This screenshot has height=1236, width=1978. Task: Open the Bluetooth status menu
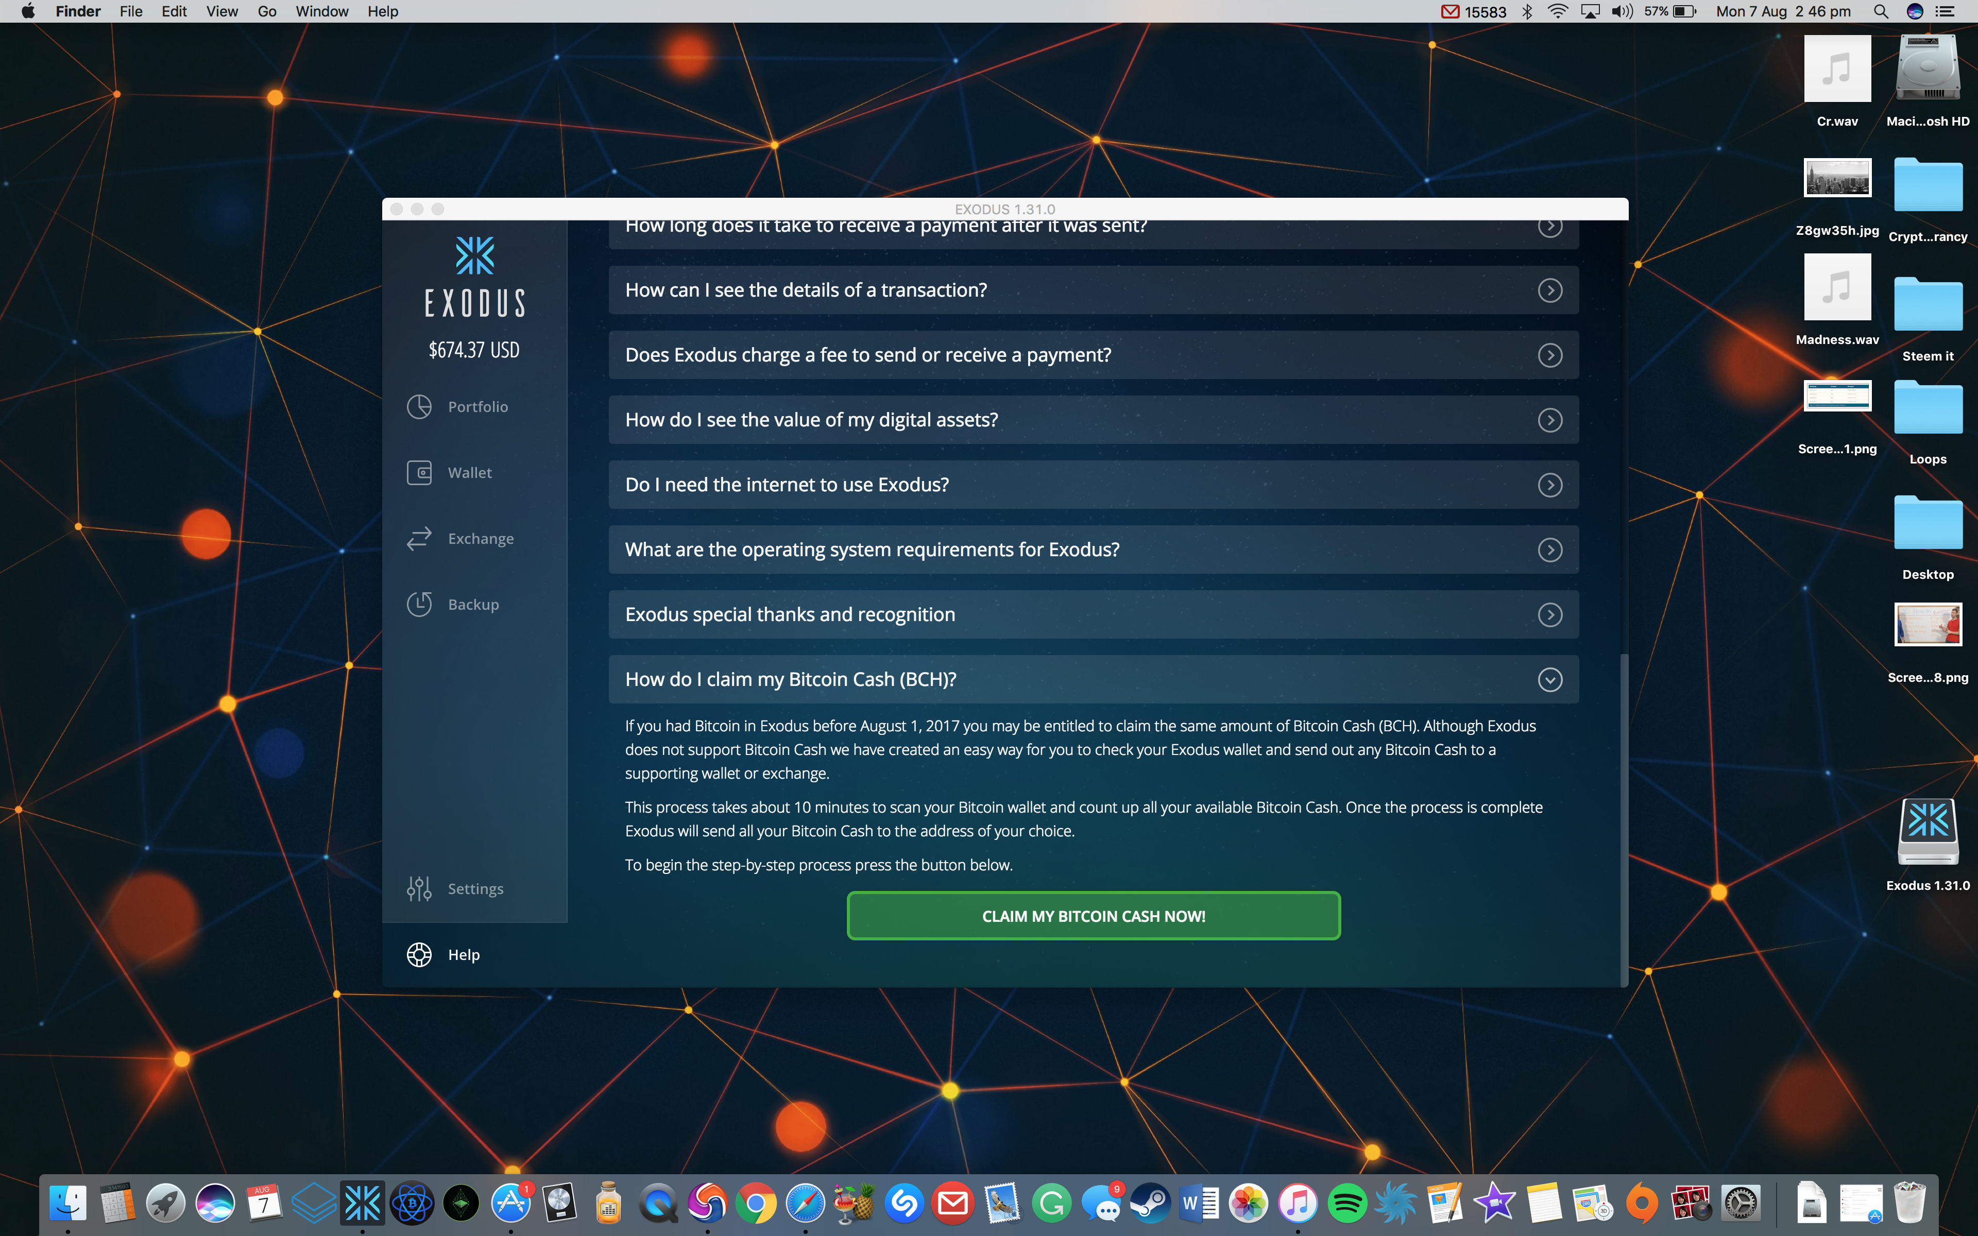tap(1527, 11)
